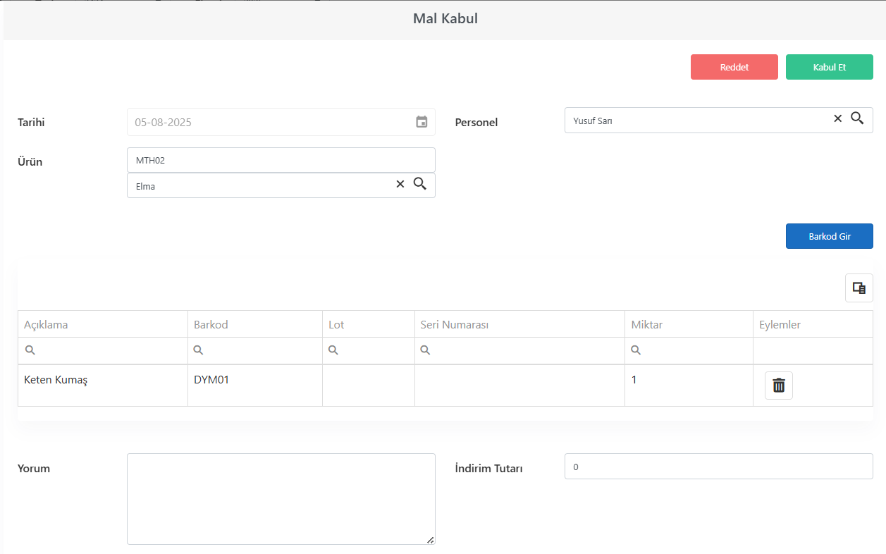This screenshot has height=554, width=886.
Task: Open the Barkod Gir dialog
Action: (830, 236)
